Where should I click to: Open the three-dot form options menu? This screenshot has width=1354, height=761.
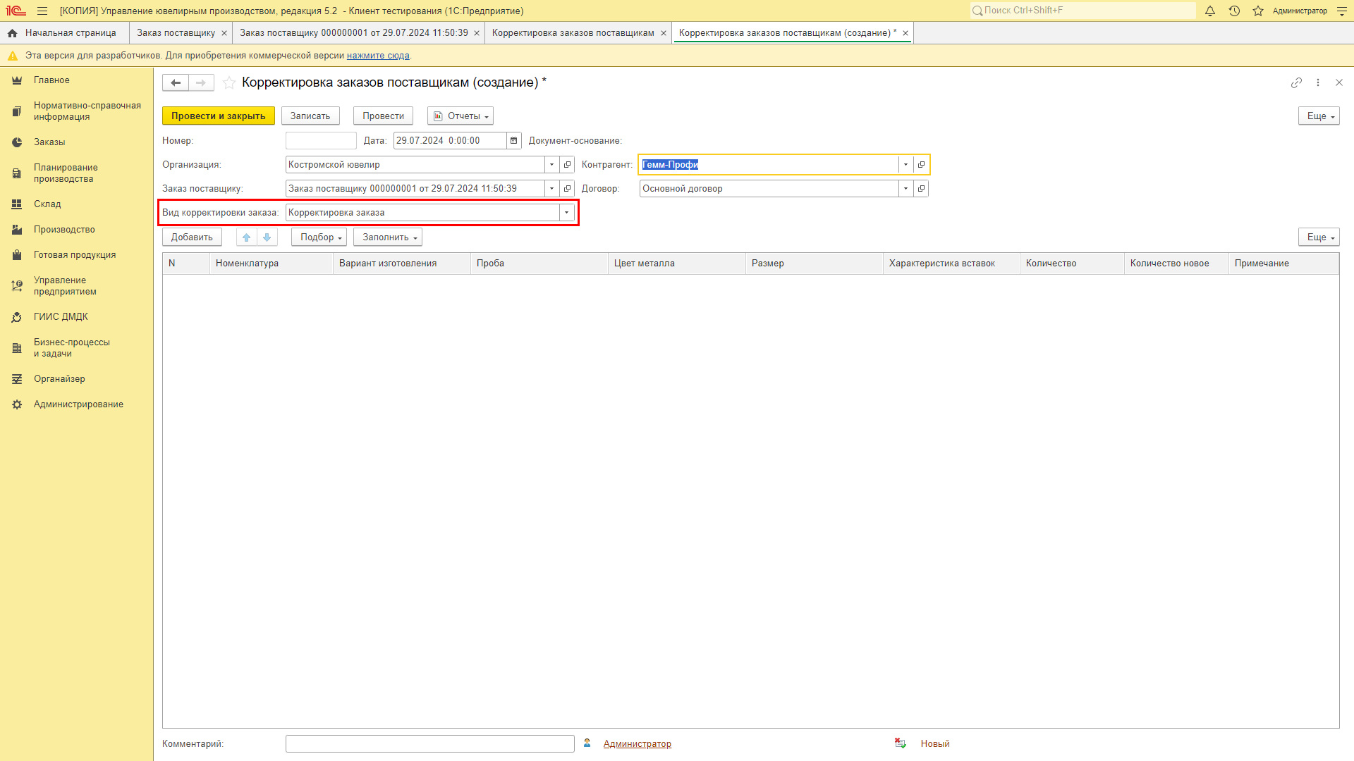pyautogui.click(x=1318, y=82)
